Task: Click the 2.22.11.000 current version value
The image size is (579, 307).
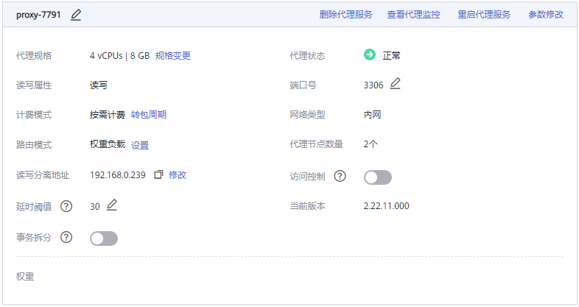Action: coord(386,206)
